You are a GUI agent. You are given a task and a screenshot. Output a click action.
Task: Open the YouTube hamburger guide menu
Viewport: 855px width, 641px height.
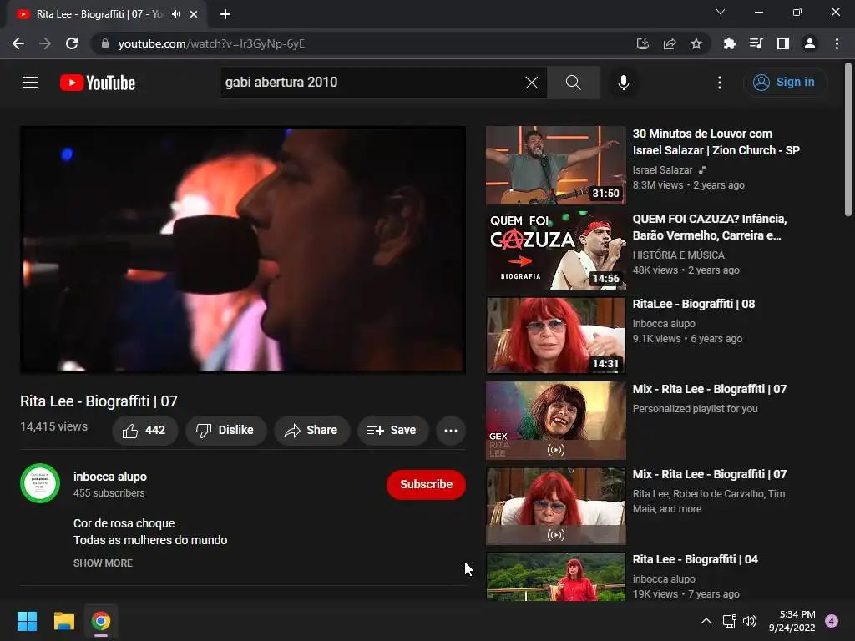click(30, 83)
